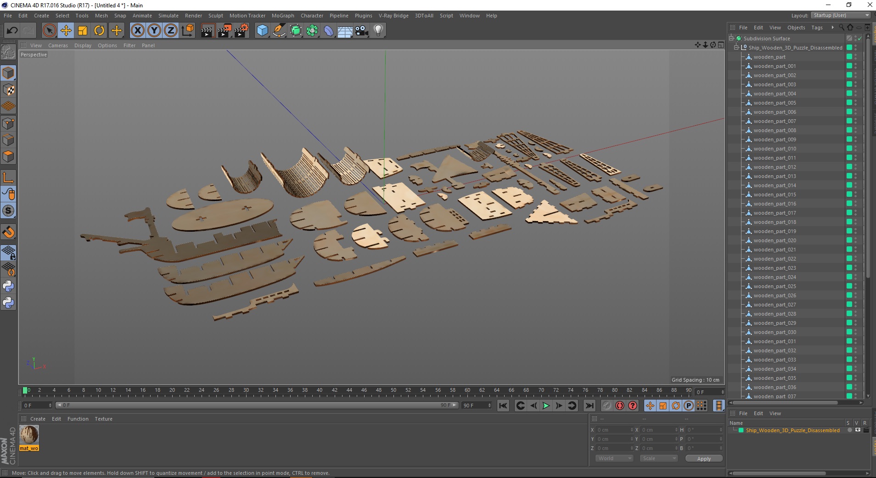
Task: Go to end of animation
Action: pyautogui.click(x=590, y=406)
